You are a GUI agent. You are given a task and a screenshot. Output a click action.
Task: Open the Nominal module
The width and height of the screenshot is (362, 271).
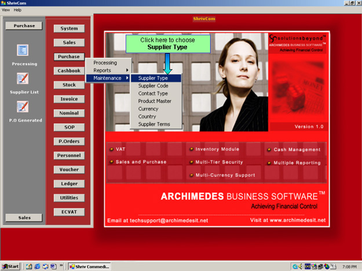pyautogui.click(x=69, y=113)
